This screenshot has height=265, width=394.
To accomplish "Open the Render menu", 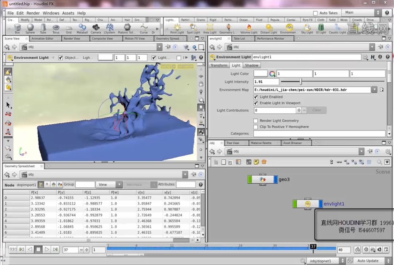I will [x=33, y=13].
